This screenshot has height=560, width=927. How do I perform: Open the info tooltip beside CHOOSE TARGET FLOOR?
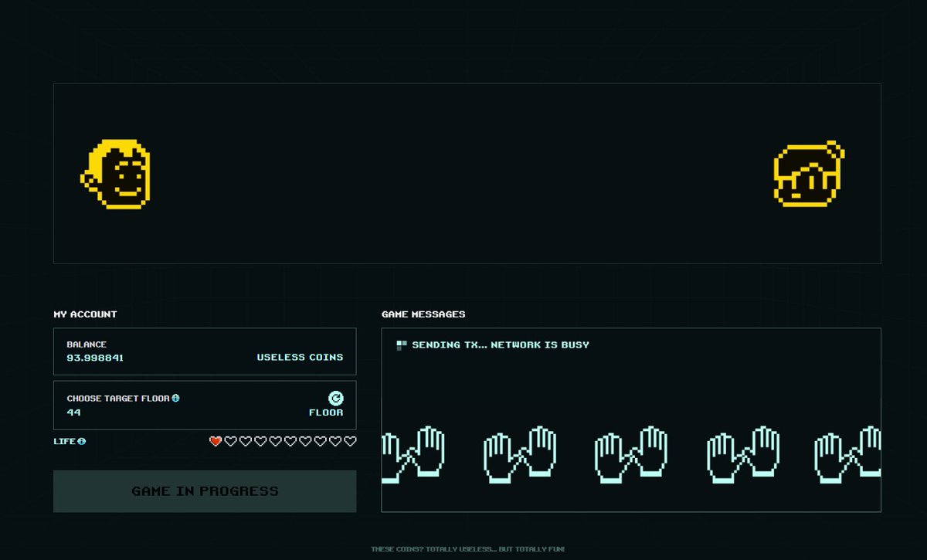pos(176,398)
